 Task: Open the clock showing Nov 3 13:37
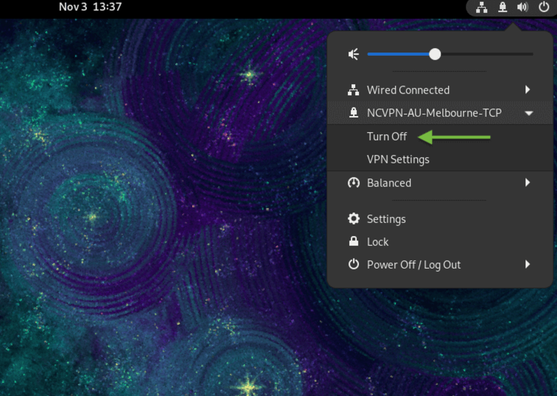coord(91,7)
